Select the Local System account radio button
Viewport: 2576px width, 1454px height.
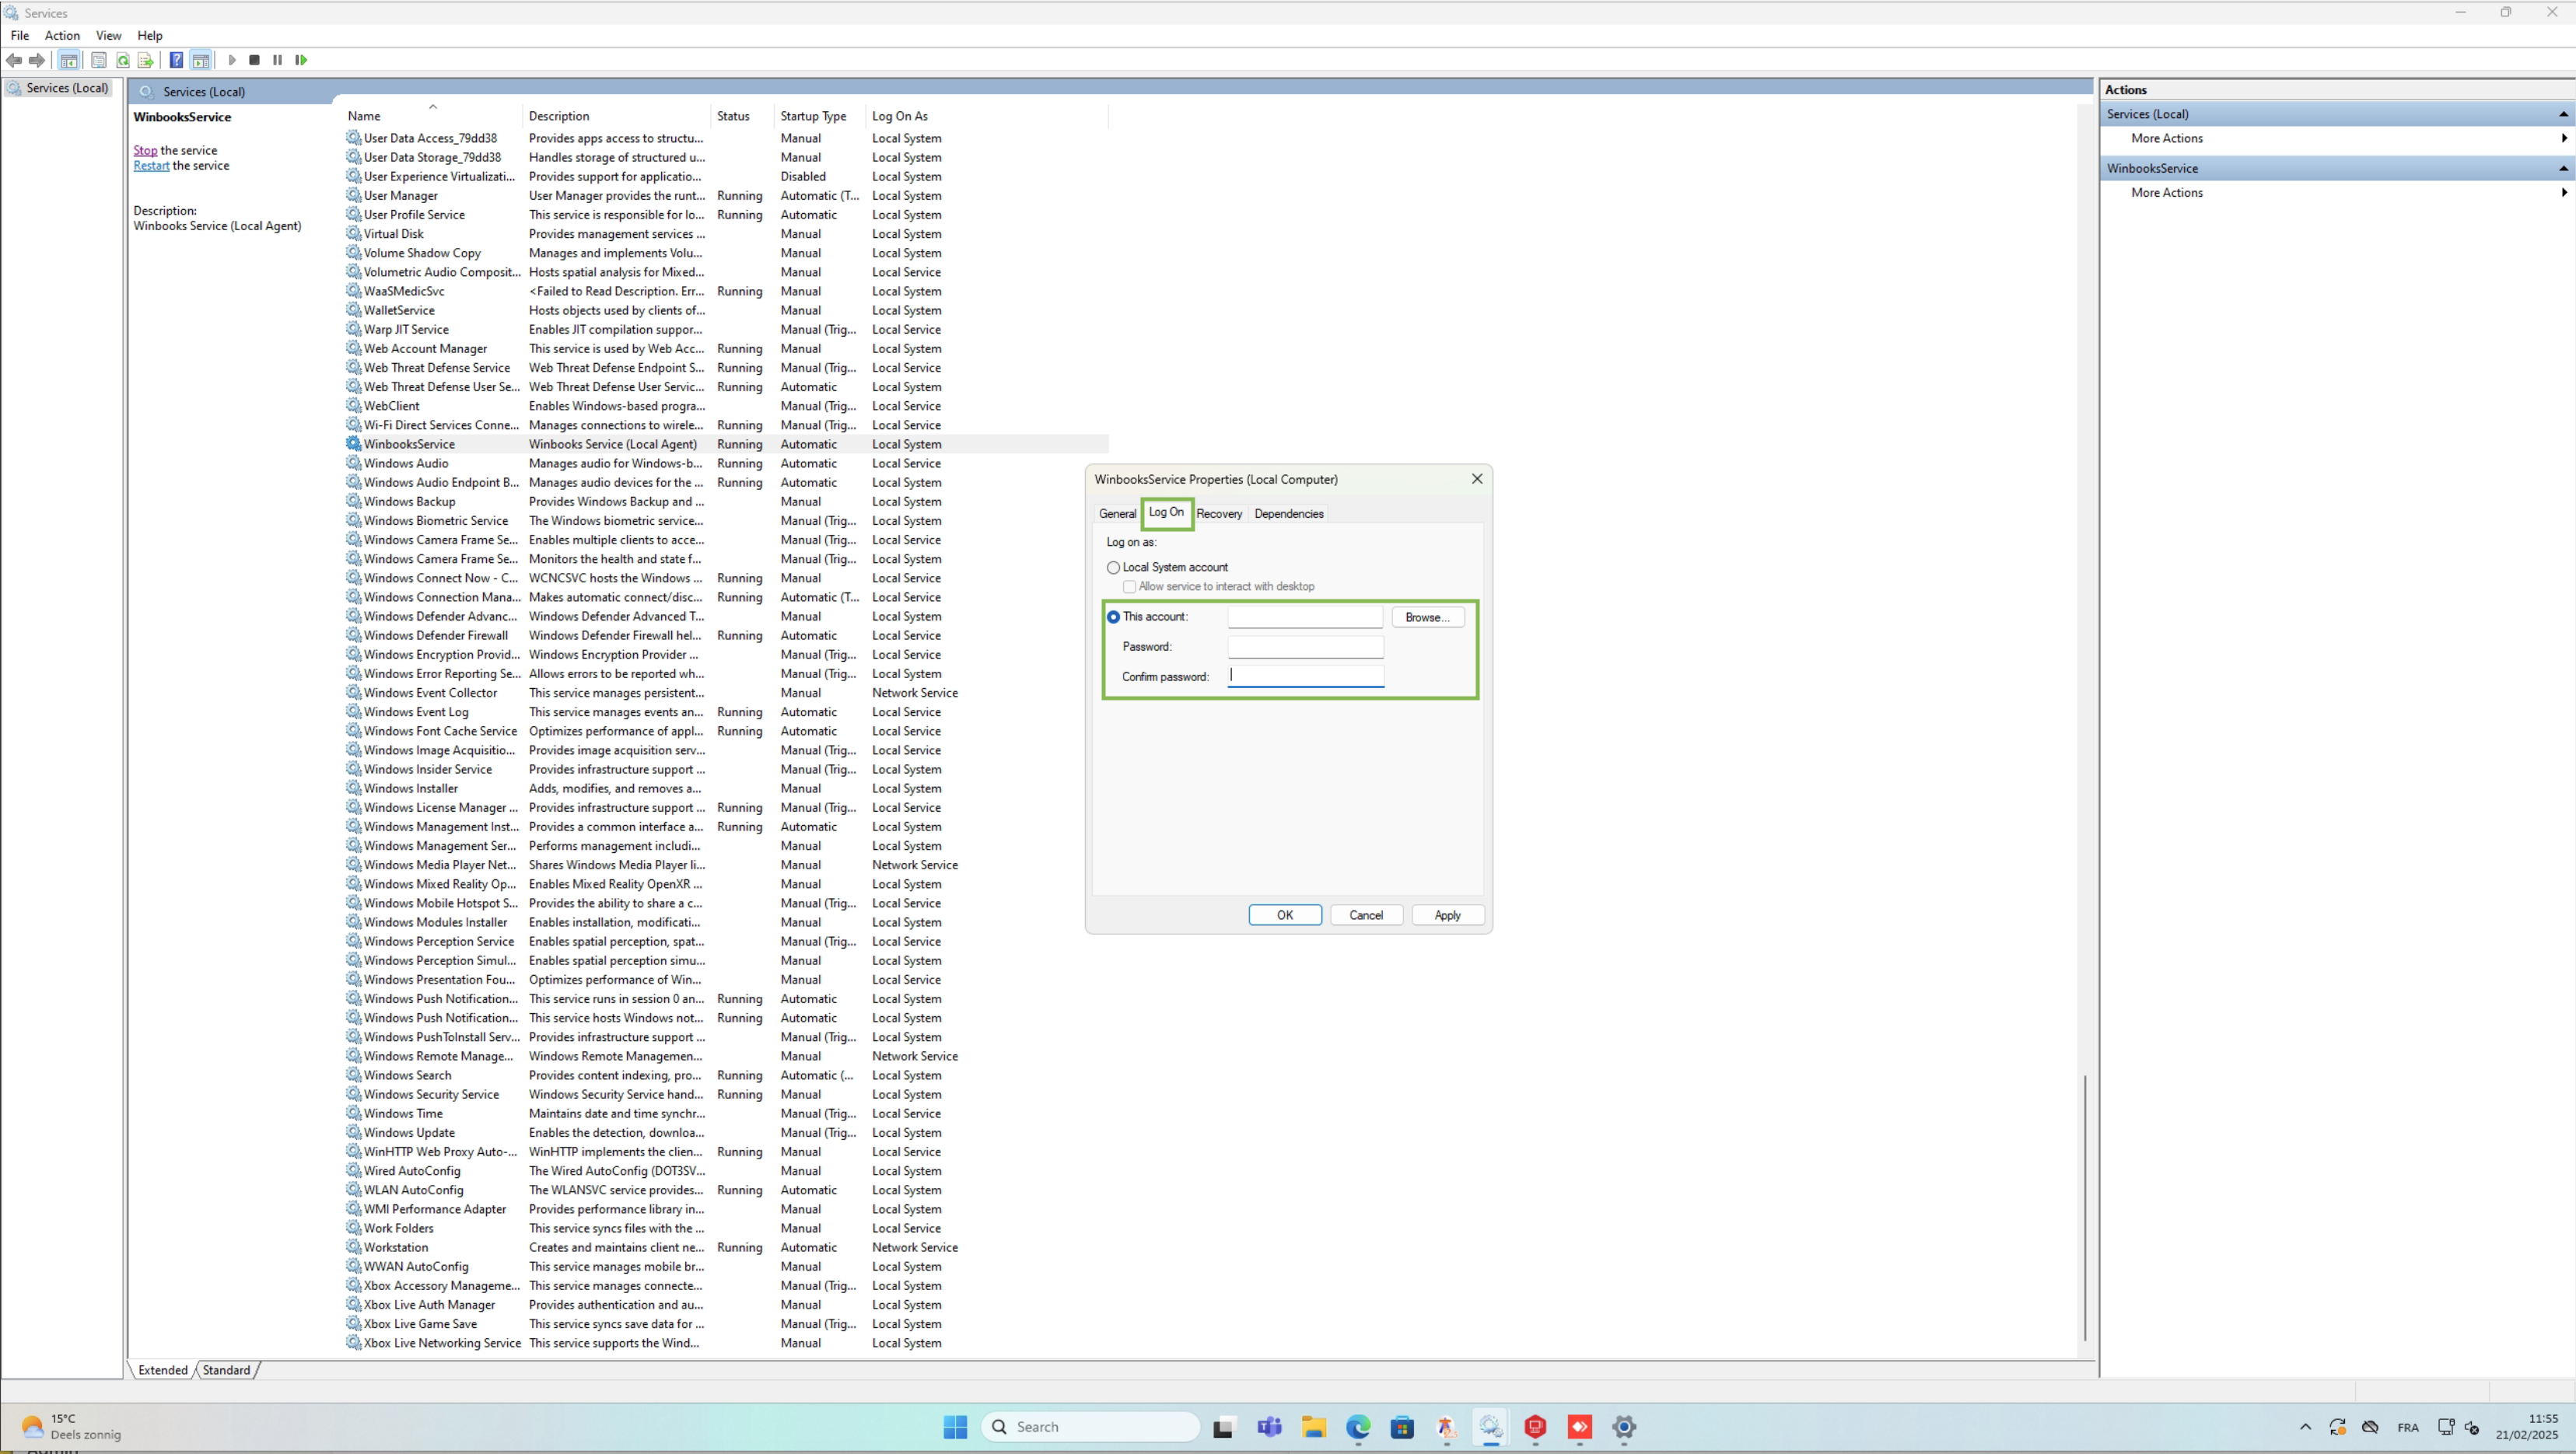(1113, 567)
